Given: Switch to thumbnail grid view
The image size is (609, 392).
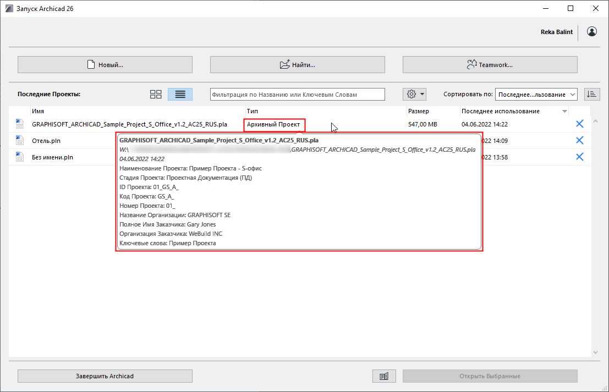Looking at the screenshot, I should 156,95.
